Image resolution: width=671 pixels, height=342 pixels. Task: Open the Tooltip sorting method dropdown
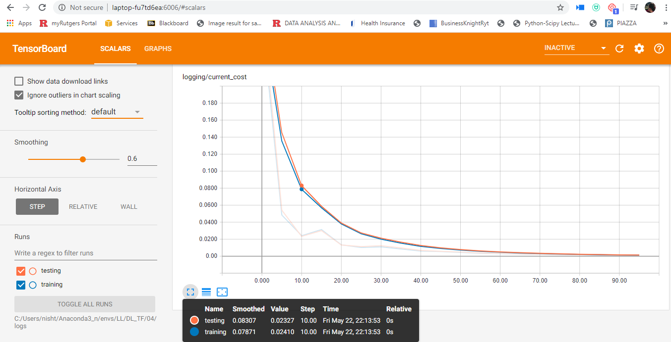(x=117, y=112)
